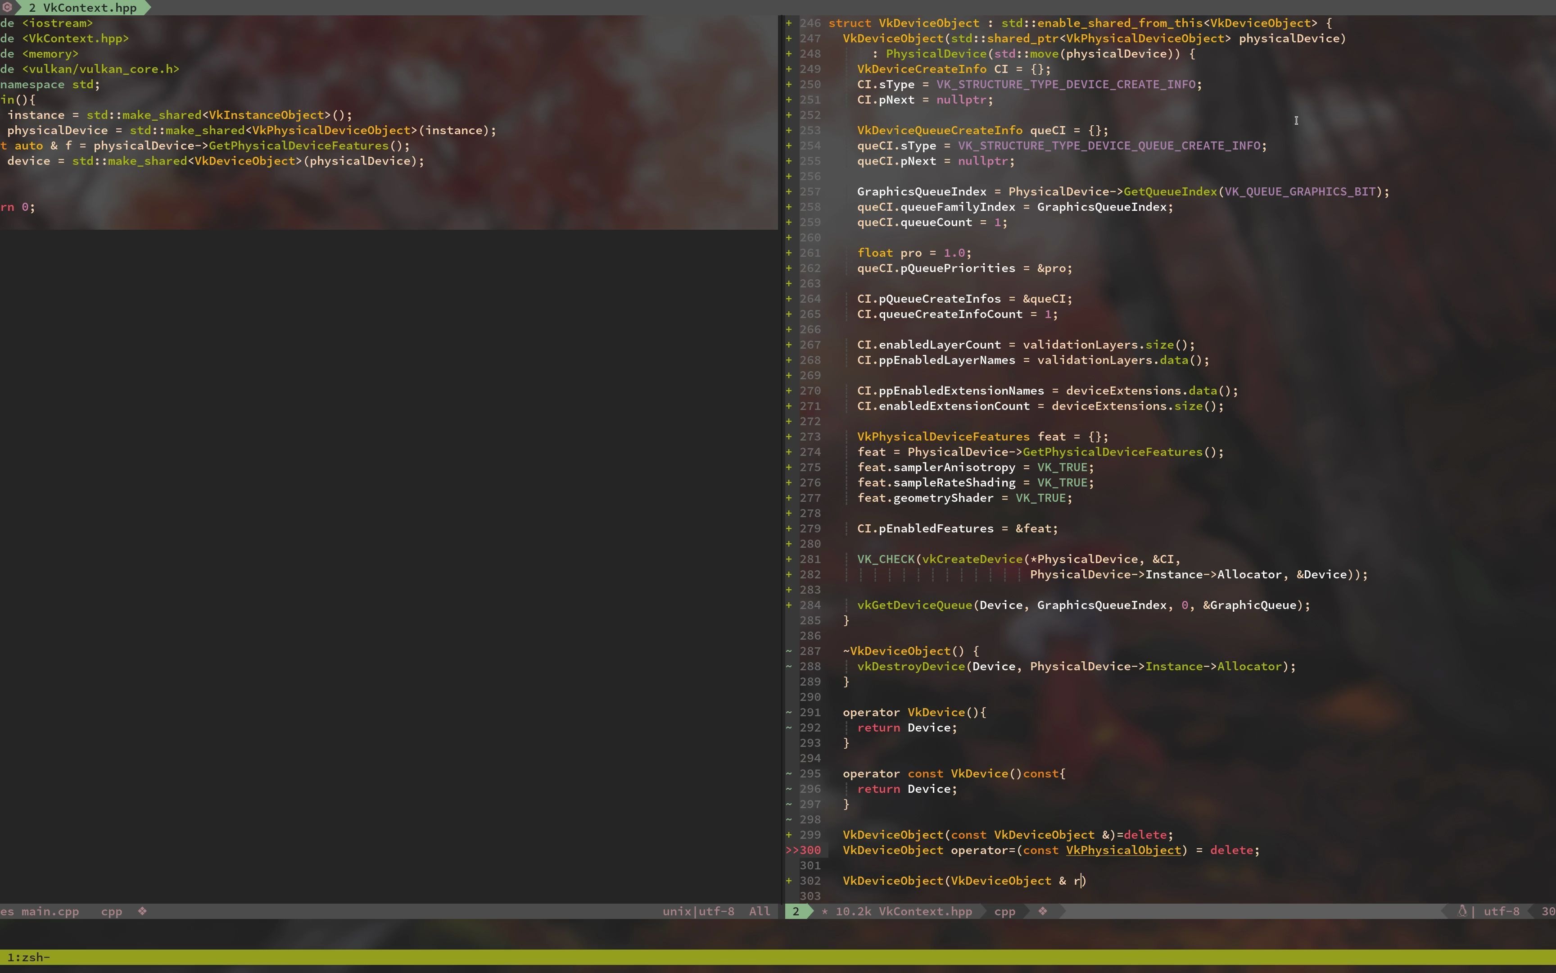Click the green window number 2 badge

point(796,911)
